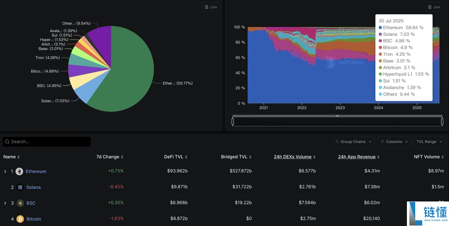Image resolution: width=449 pixels, height=226 pixels.
Task: Download area chart .csv file
Action: click(x=434, y=7)
